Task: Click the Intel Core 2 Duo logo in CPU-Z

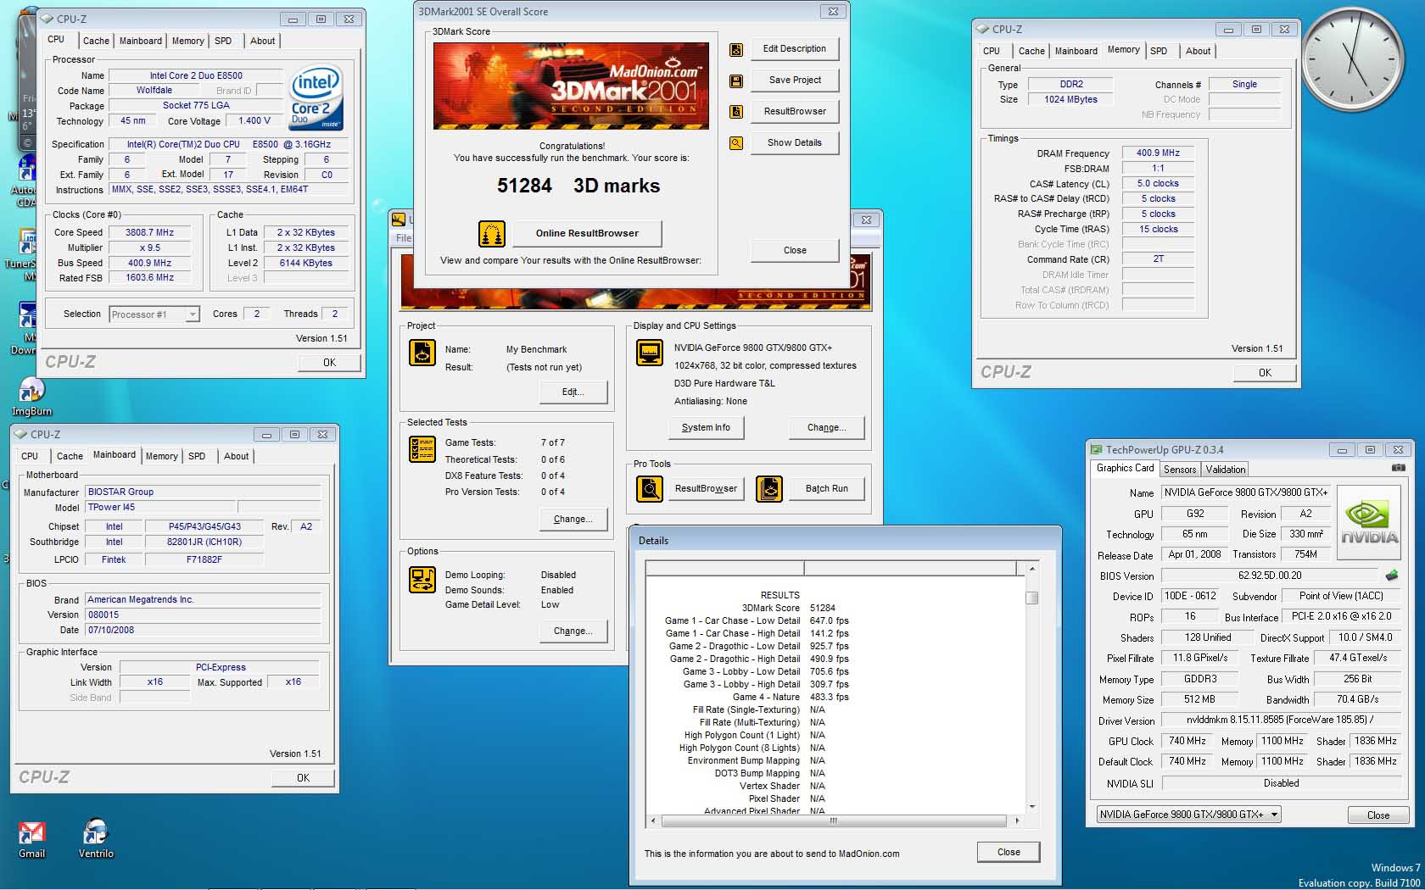Action: [316, 97]
